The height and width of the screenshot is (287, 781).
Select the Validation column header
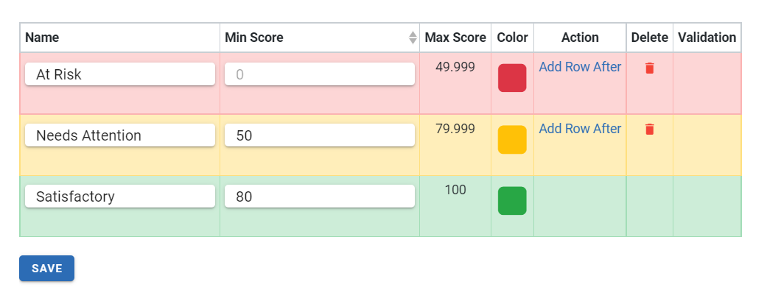(x=707, y=38)
